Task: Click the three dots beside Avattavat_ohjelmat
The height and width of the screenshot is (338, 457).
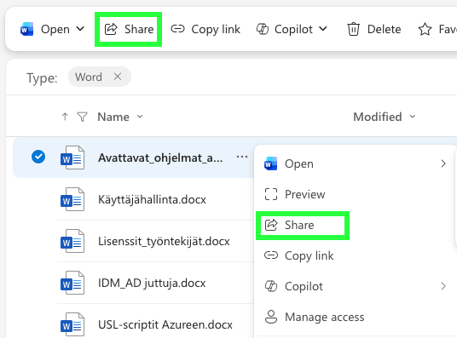Action: pos(242,158)
